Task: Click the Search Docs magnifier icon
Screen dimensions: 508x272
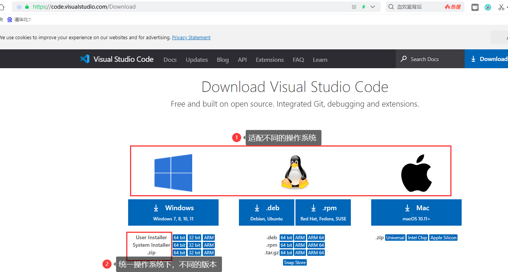Action: [404, 59]
